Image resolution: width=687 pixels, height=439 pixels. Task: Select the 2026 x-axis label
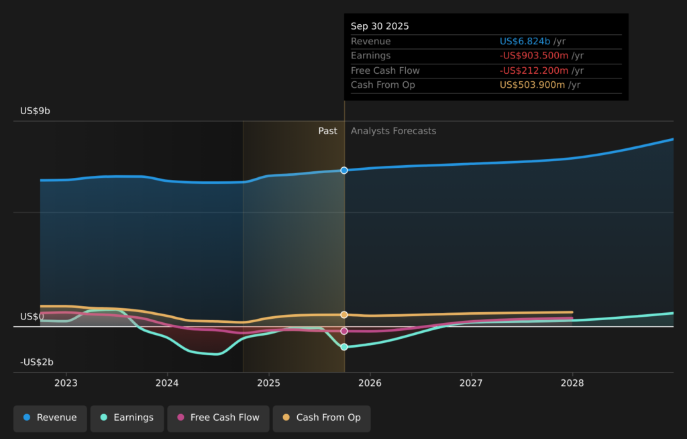pos(370,383)
